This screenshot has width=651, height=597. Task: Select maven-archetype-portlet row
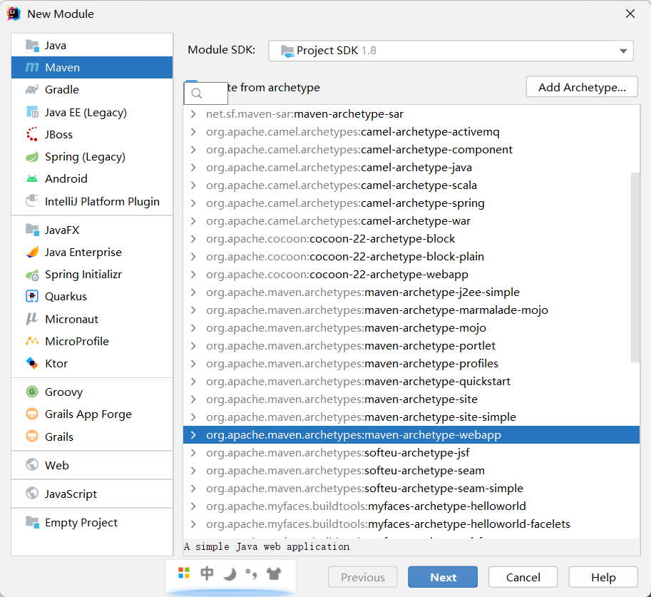411,346
